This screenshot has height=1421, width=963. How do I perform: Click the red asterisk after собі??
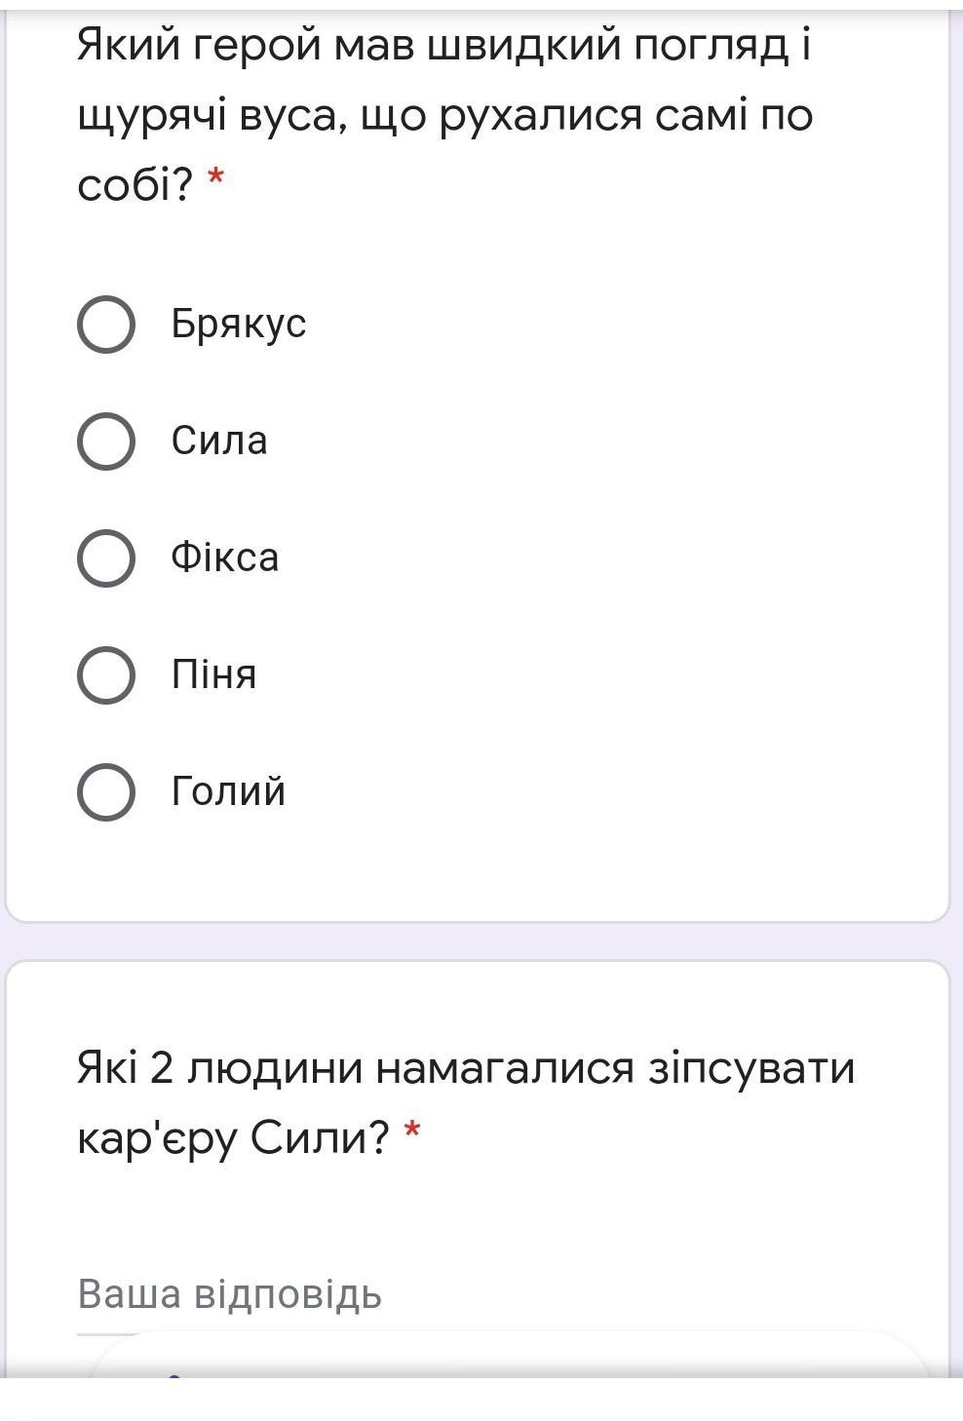216,179
